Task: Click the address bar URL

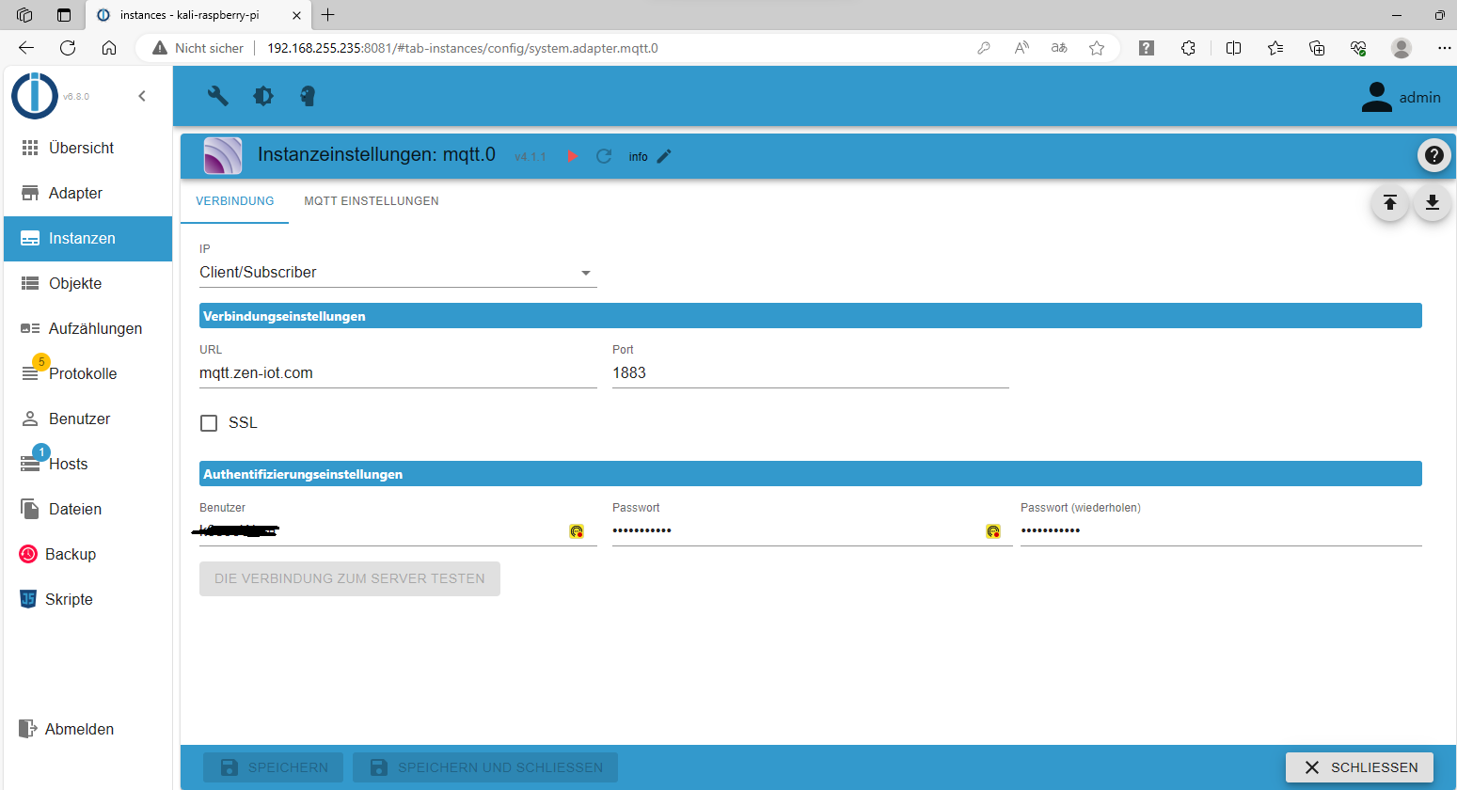Action: pos(463,48)
